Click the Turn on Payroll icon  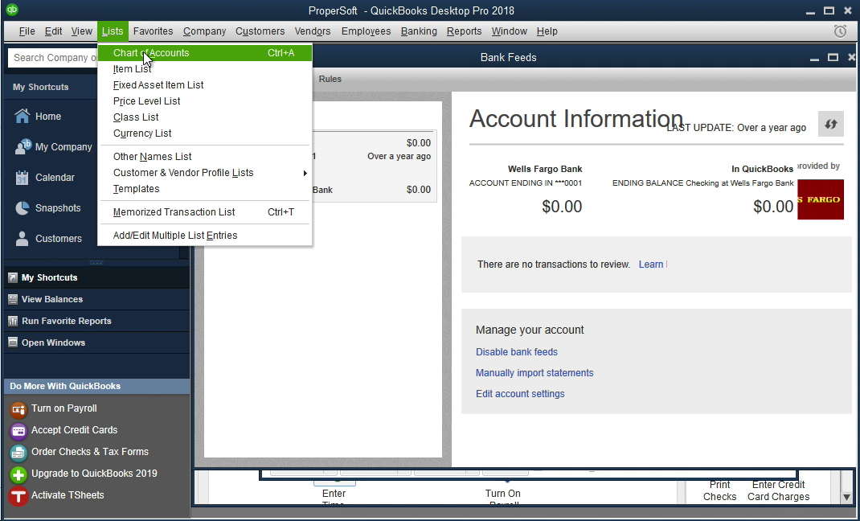point(18,409)
